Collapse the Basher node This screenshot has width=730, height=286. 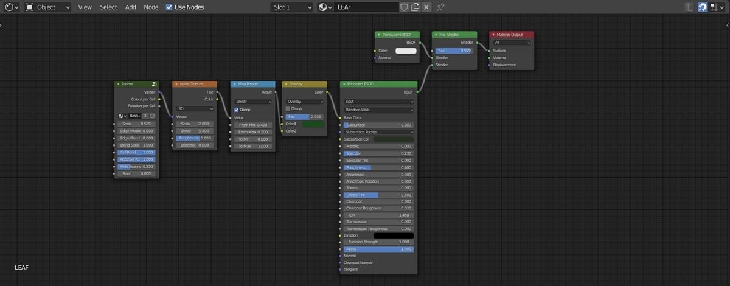pyautogui.click(x=118, y=84)
